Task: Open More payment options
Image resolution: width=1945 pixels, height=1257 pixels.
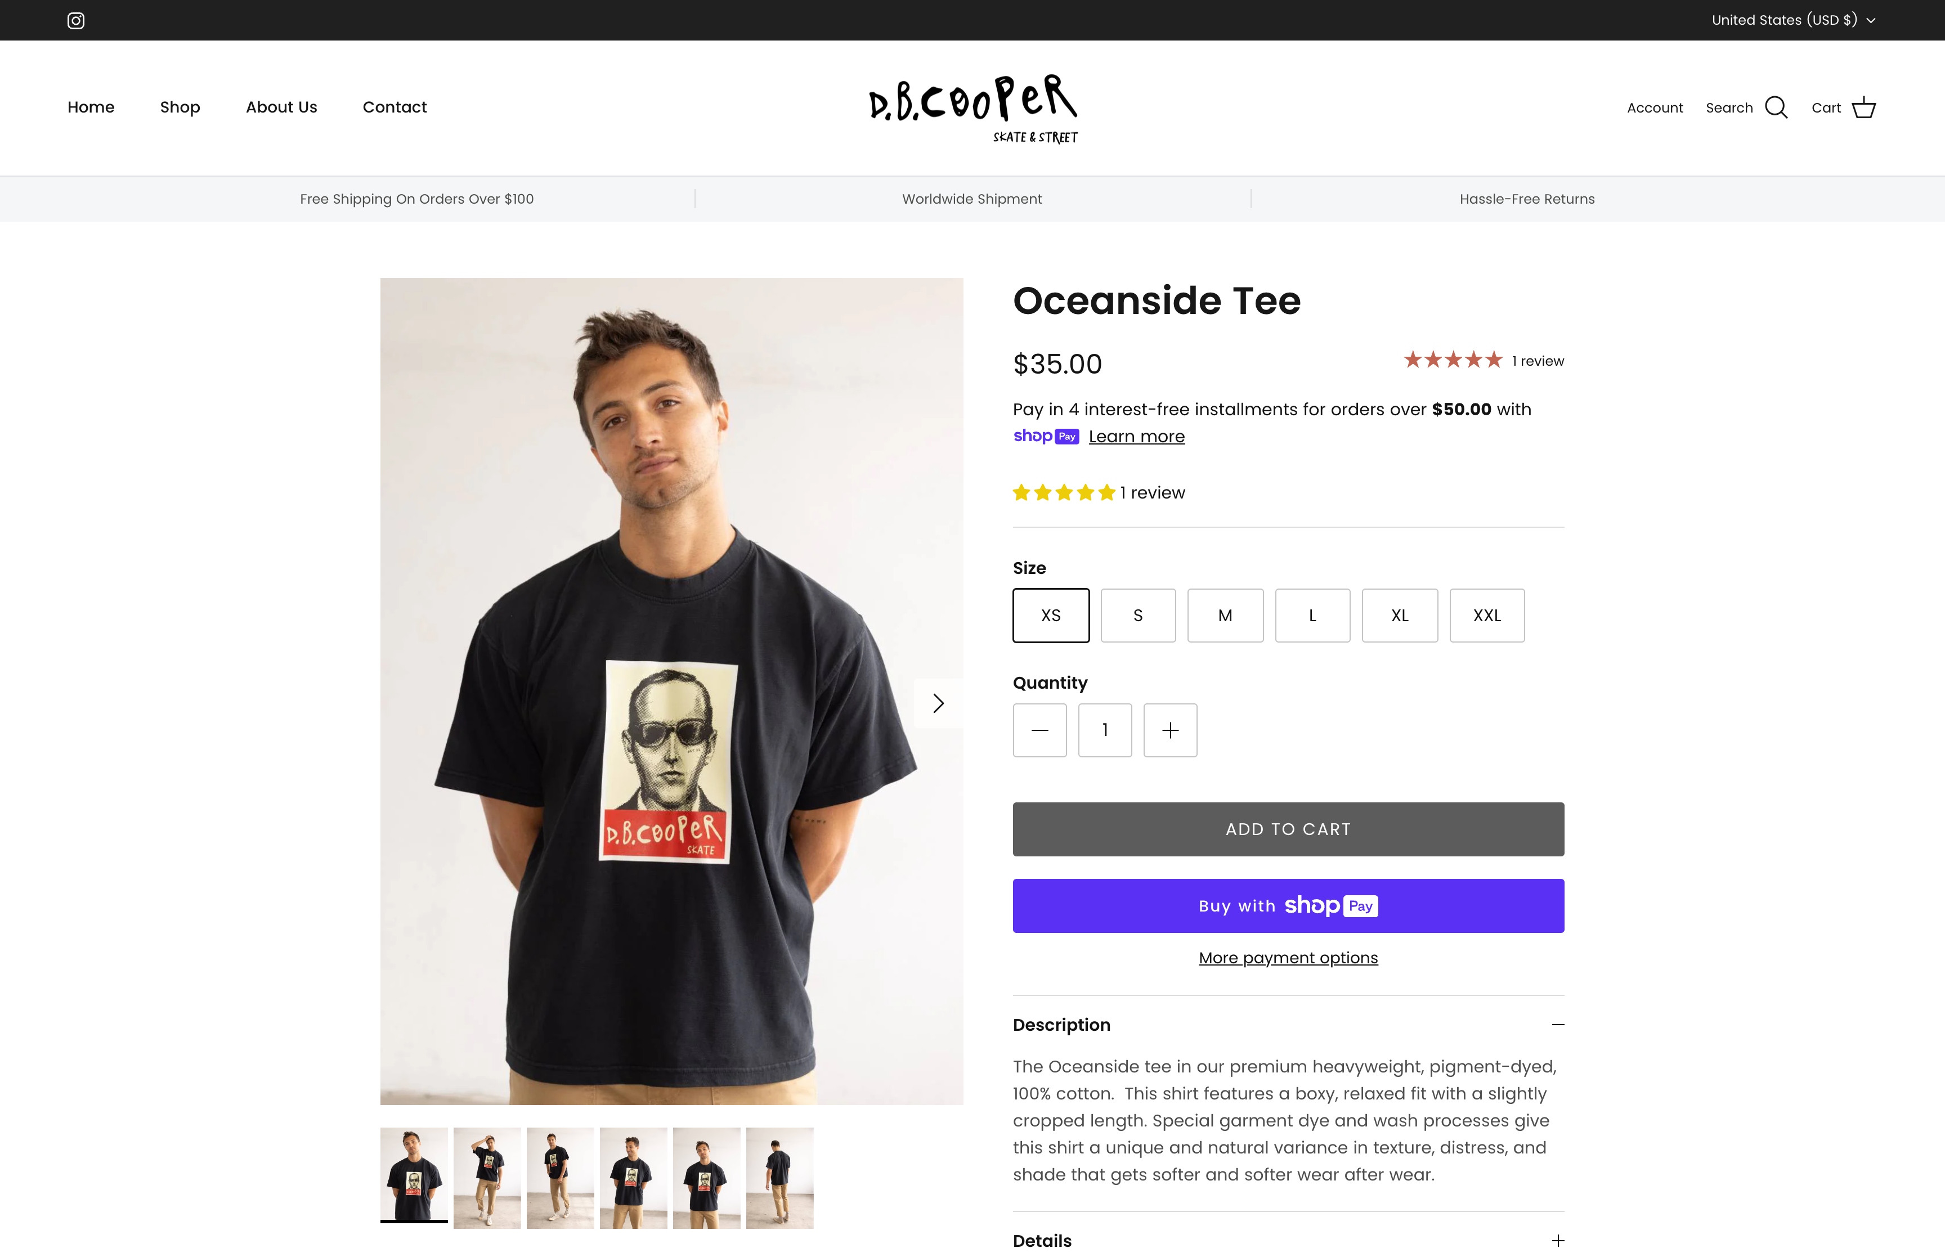Action: (1287, 958)
